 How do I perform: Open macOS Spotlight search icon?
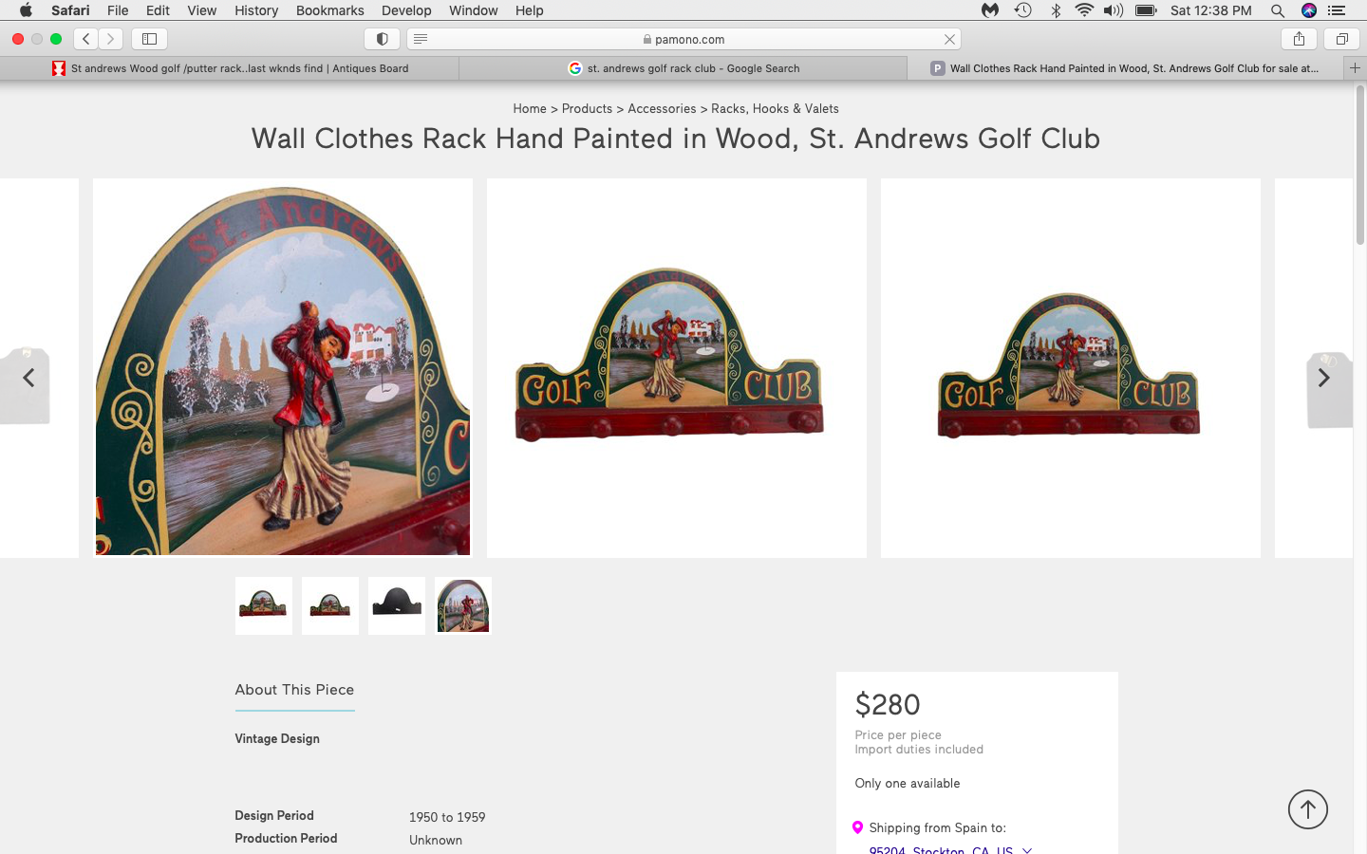pyautogui.click(x=1278, y=10)
